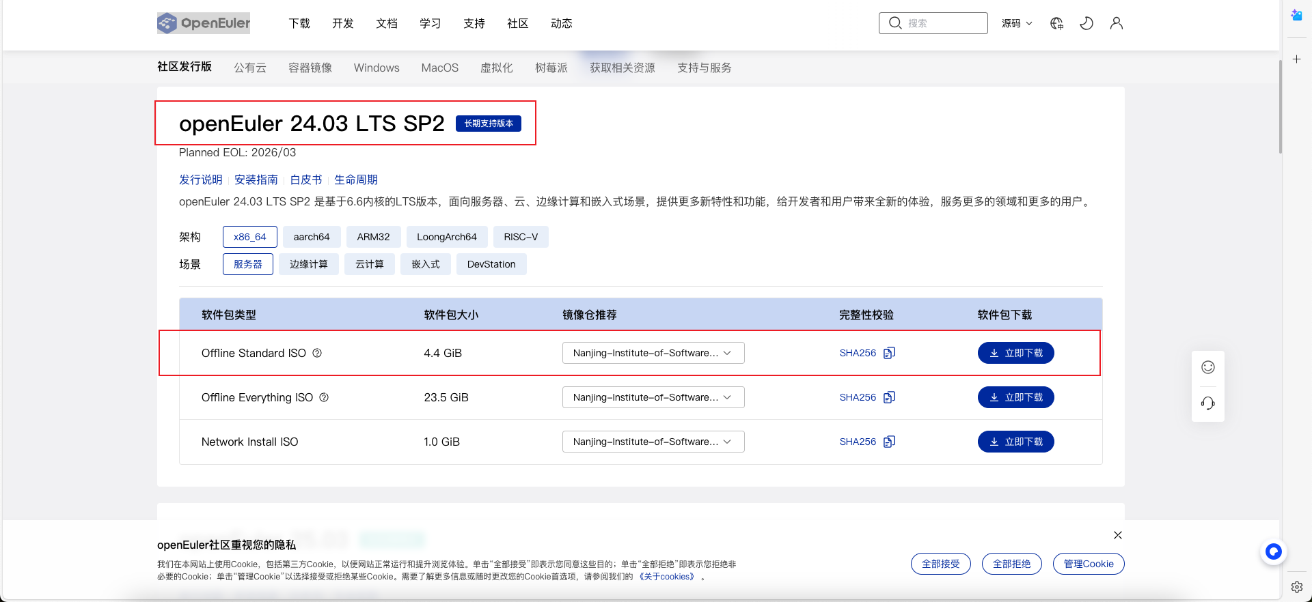Open the 发行说明 link
1312x602 pixels.
[x=201, y=180]
